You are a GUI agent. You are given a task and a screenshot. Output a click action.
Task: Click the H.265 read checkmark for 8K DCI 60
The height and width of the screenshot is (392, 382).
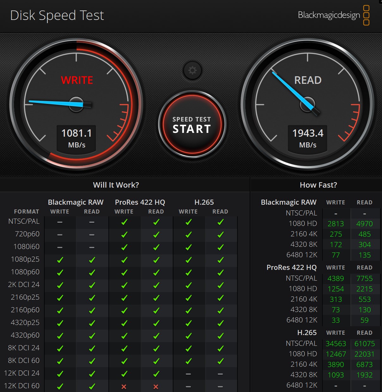coord(221,361)
